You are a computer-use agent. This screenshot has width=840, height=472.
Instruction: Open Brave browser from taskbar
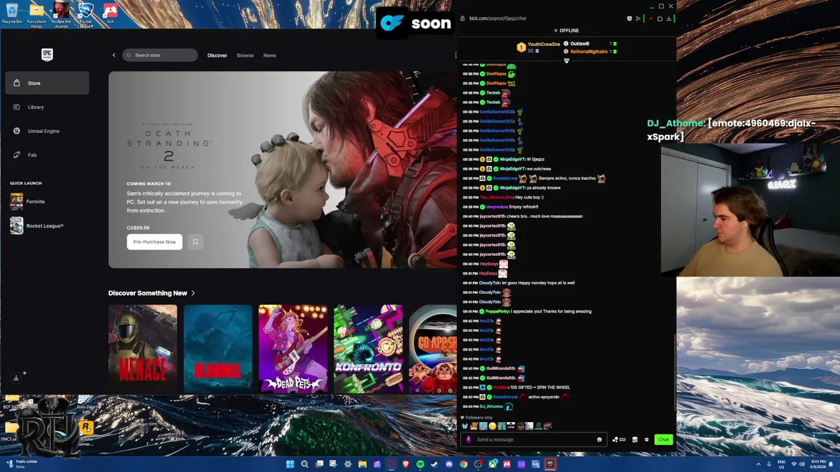[406, 464]
